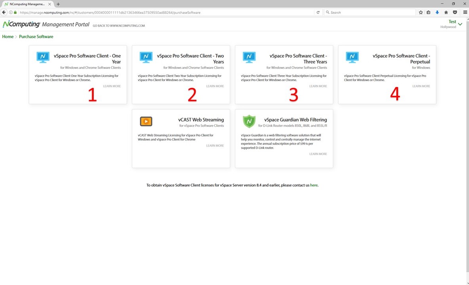Click LEARN MORE on the Three Years card
The image size is (469, 285).
[x=318, y=86]
